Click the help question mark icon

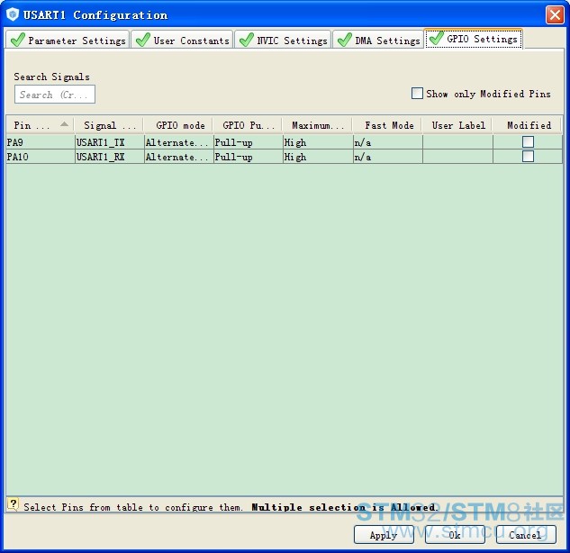14,504
